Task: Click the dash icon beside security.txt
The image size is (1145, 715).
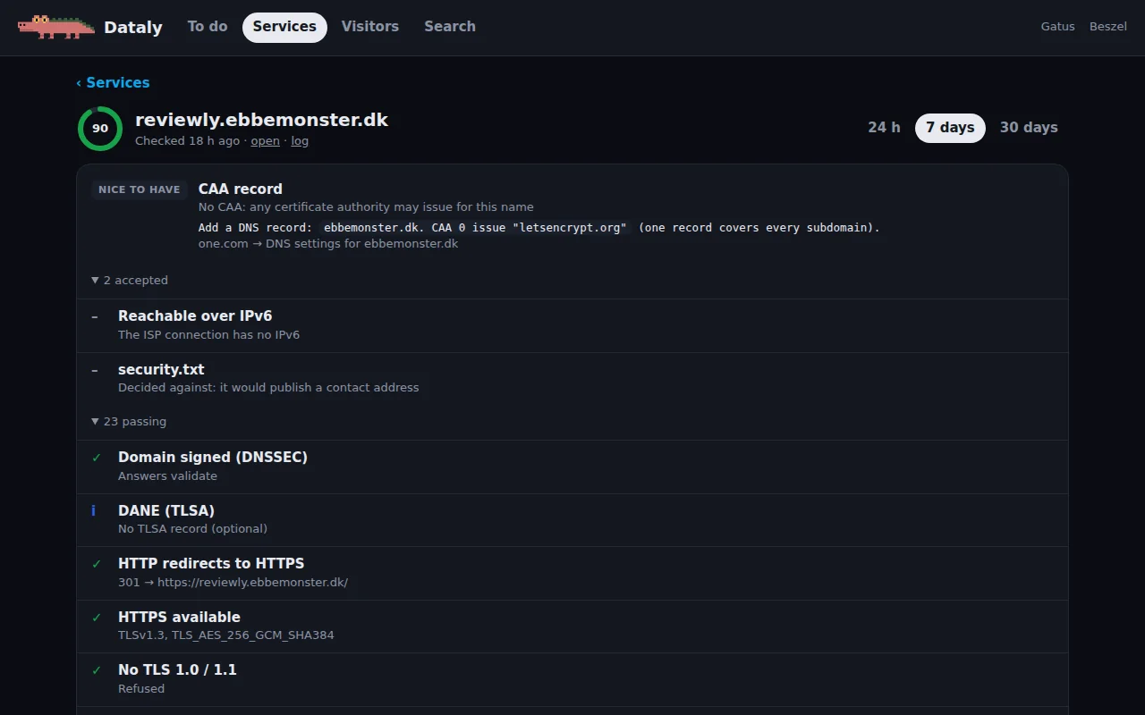Action: (95, 370)
